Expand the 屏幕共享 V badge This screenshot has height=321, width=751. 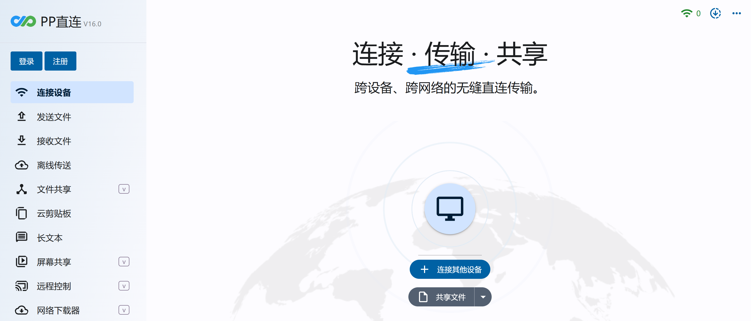pyautogui.click(x=124, y=262)
